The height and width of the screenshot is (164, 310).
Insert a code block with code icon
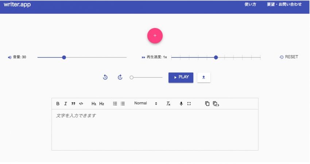pyautogui.click(x=81, y=104)
